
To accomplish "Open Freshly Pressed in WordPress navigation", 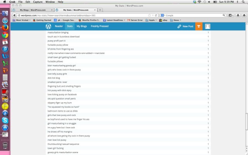I will point(100,26).
